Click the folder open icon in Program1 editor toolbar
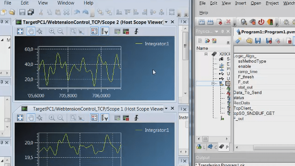Viewport: 295px width, 166px height. pyautogui.click(x=249, y=41)
